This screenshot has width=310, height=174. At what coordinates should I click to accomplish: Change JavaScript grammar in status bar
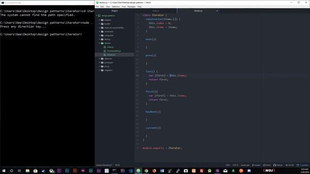coord(245,165)
